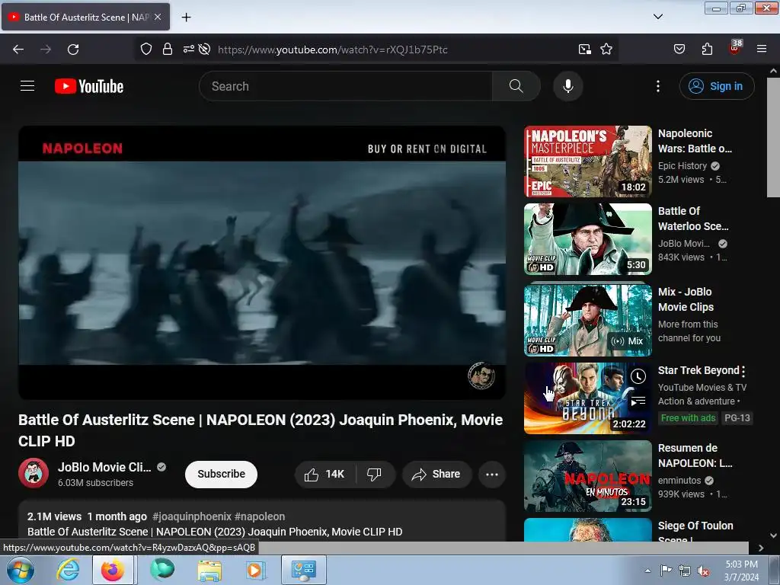Open the Firefox application hamburger menu
This screenshot has height=585, width=780.
[x=762, y=50]
